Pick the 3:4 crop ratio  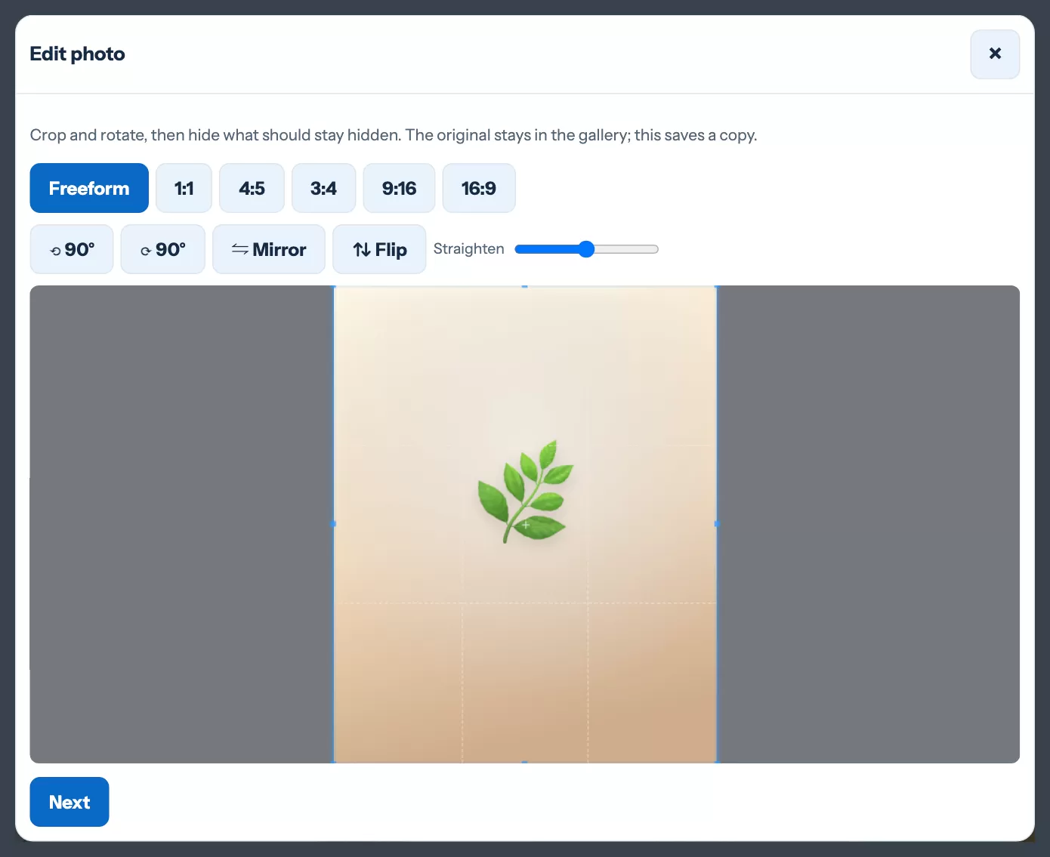(x=323, y=188)
